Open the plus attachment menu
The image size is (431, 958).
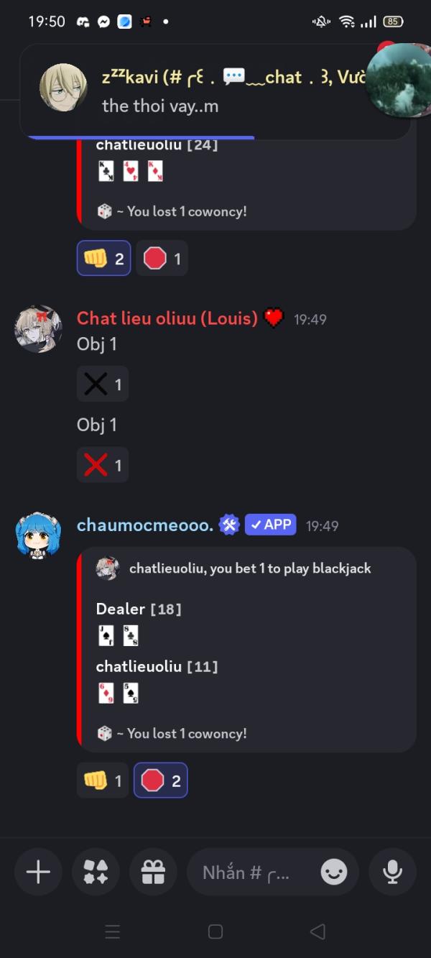point(38,872)
